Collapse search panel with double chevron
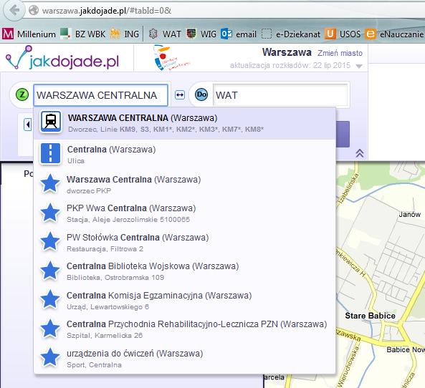The width and height of the screenshot is (425, 388). 359,153
